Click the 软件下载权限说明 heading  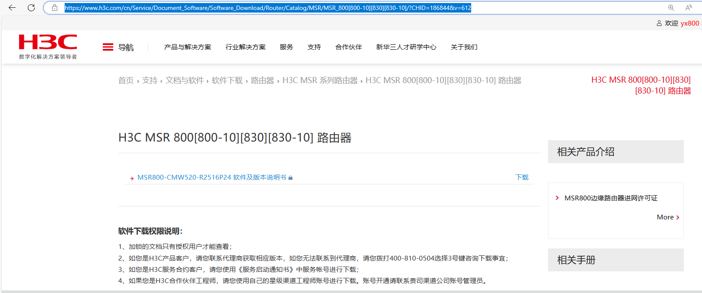point(151,231)
